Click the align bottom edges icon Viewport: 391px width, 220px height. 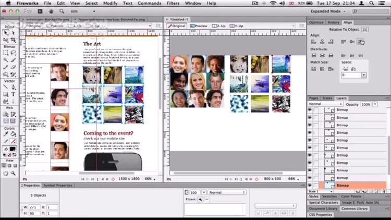click(x=361, y=42)
